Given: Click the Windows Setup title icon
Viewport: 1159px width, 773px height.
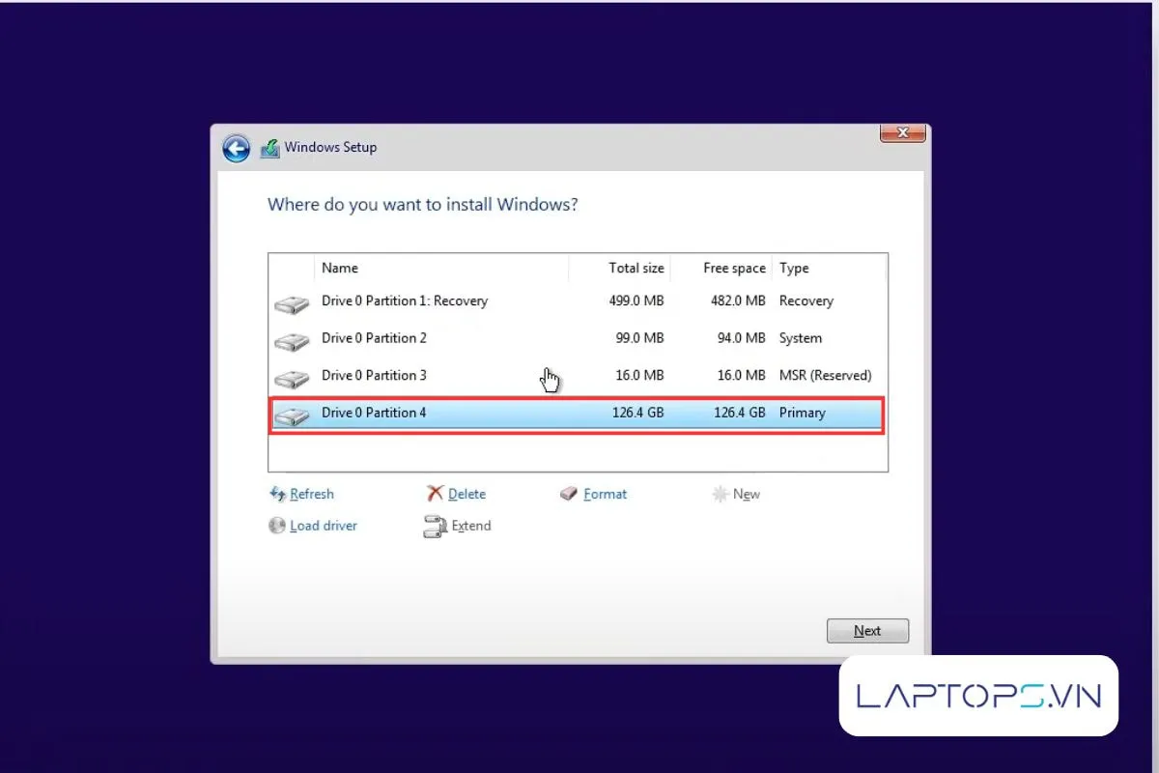Looking at the screenshot, I should pyautogui.click(x=269, y=148).
